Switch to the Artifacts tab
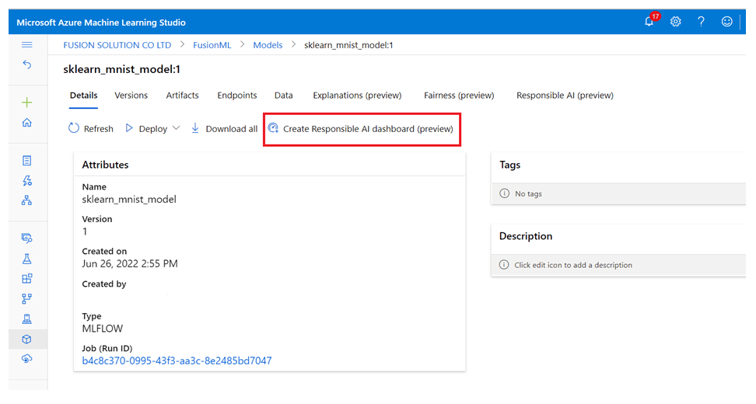Image resolution: width=756 pixels, height=404 pixels. pyautogui.click(x=182, y=96)
